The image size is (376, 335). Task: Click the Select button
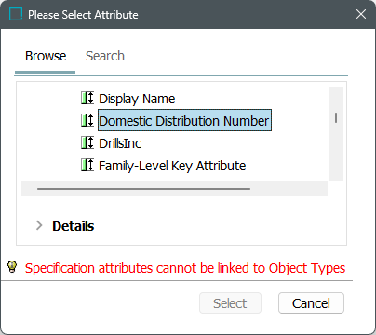pos(230,303)
